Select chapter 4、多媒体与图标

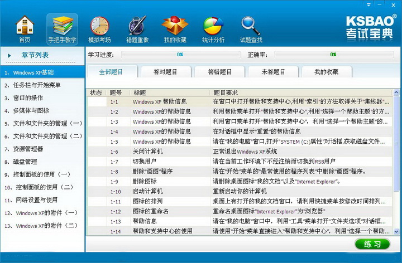(x=42, y=110)
